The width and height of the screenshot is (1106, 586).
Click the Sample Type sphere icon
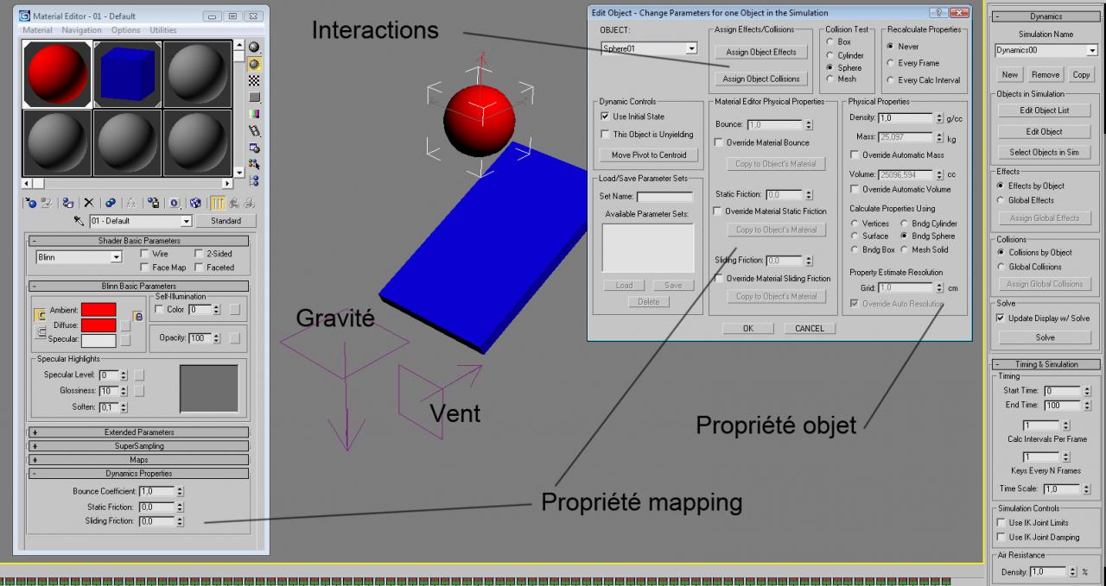click(x=255, y=47)
